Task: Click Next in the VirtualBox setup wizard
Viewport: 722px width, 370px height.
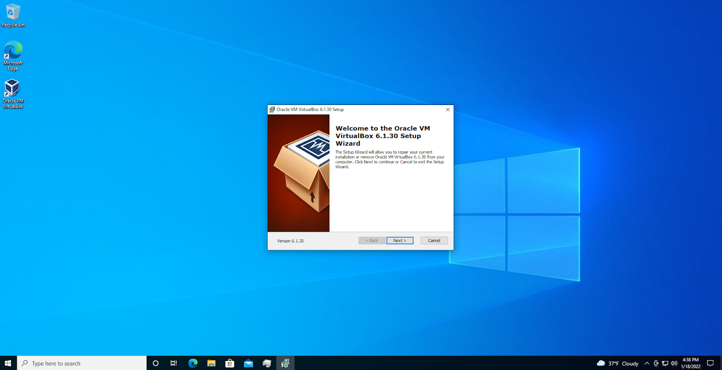Action: pyautogui.click(x=400, y=241)
